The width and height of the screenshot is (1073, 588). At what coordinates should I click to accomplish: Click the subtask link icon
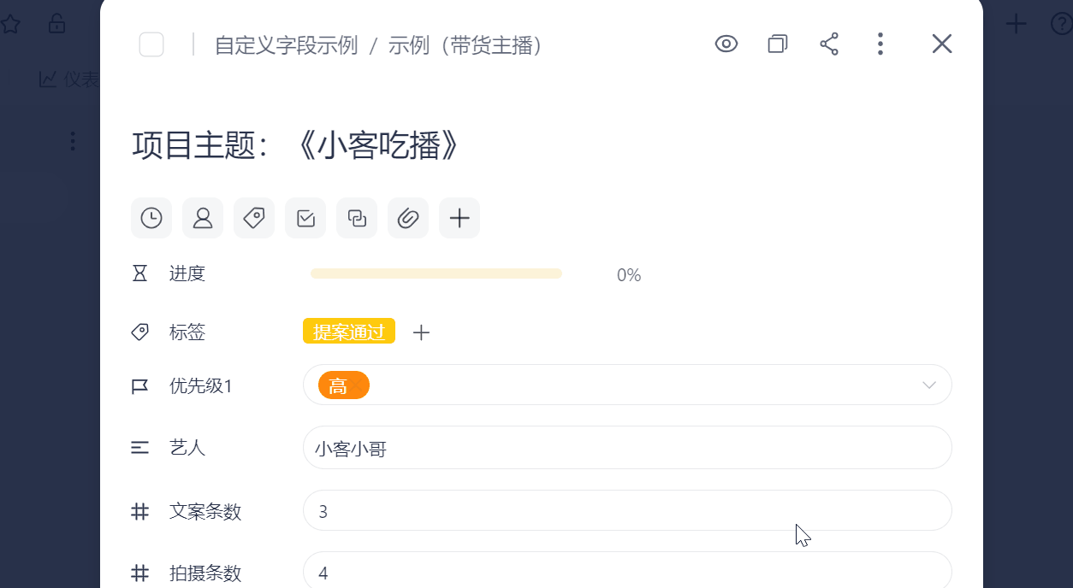[357, 219]
